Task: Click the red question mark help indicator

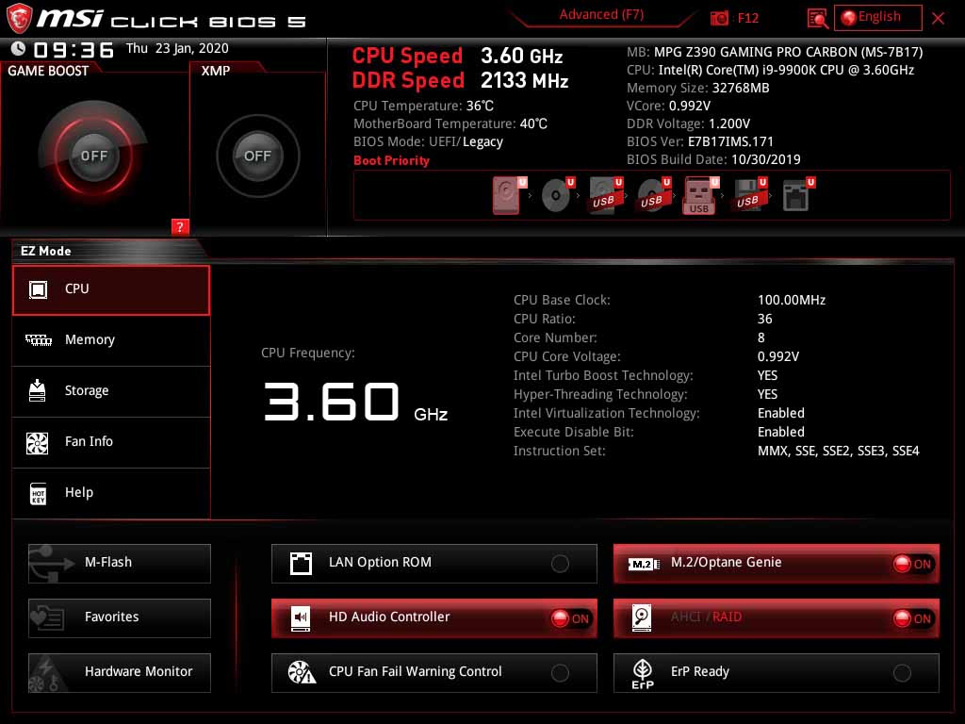Action: [180, 226]
